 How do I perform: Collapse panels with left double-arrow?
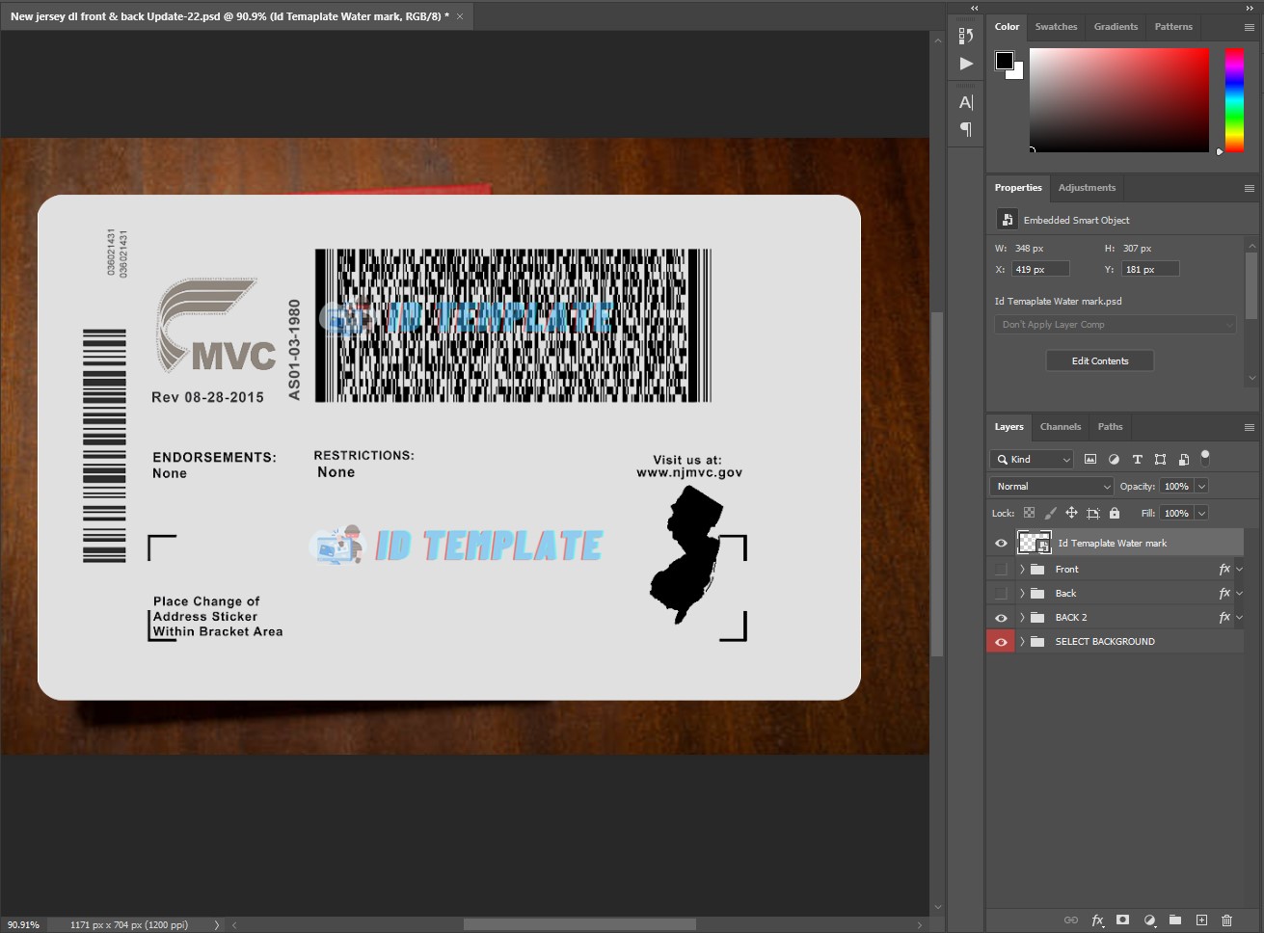pos(975,8)
